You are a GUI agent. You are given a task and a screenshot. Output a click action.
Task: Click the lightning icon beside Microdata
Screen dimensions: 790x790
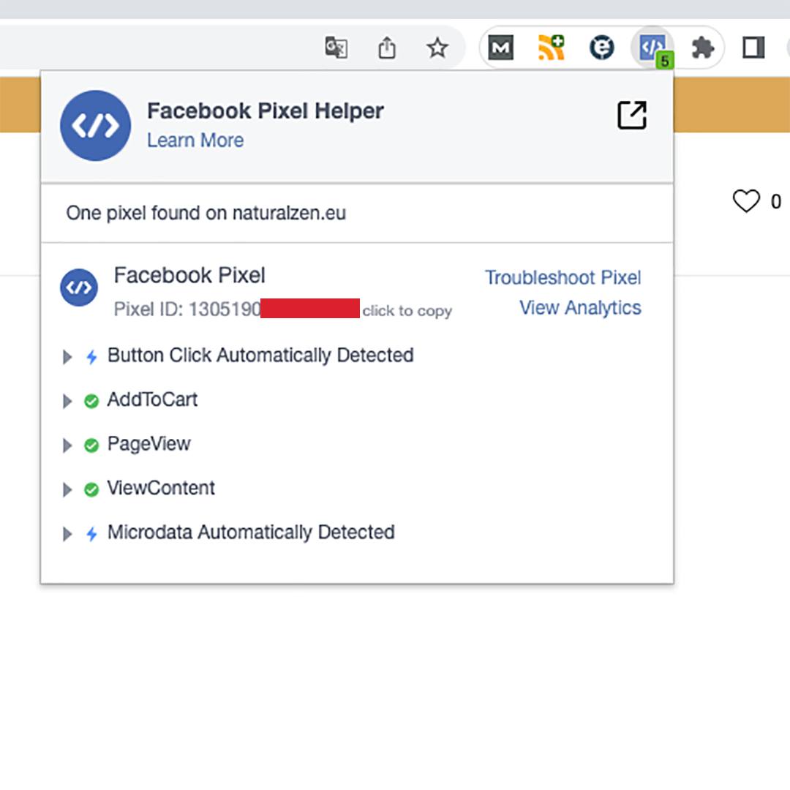[91, 533]
